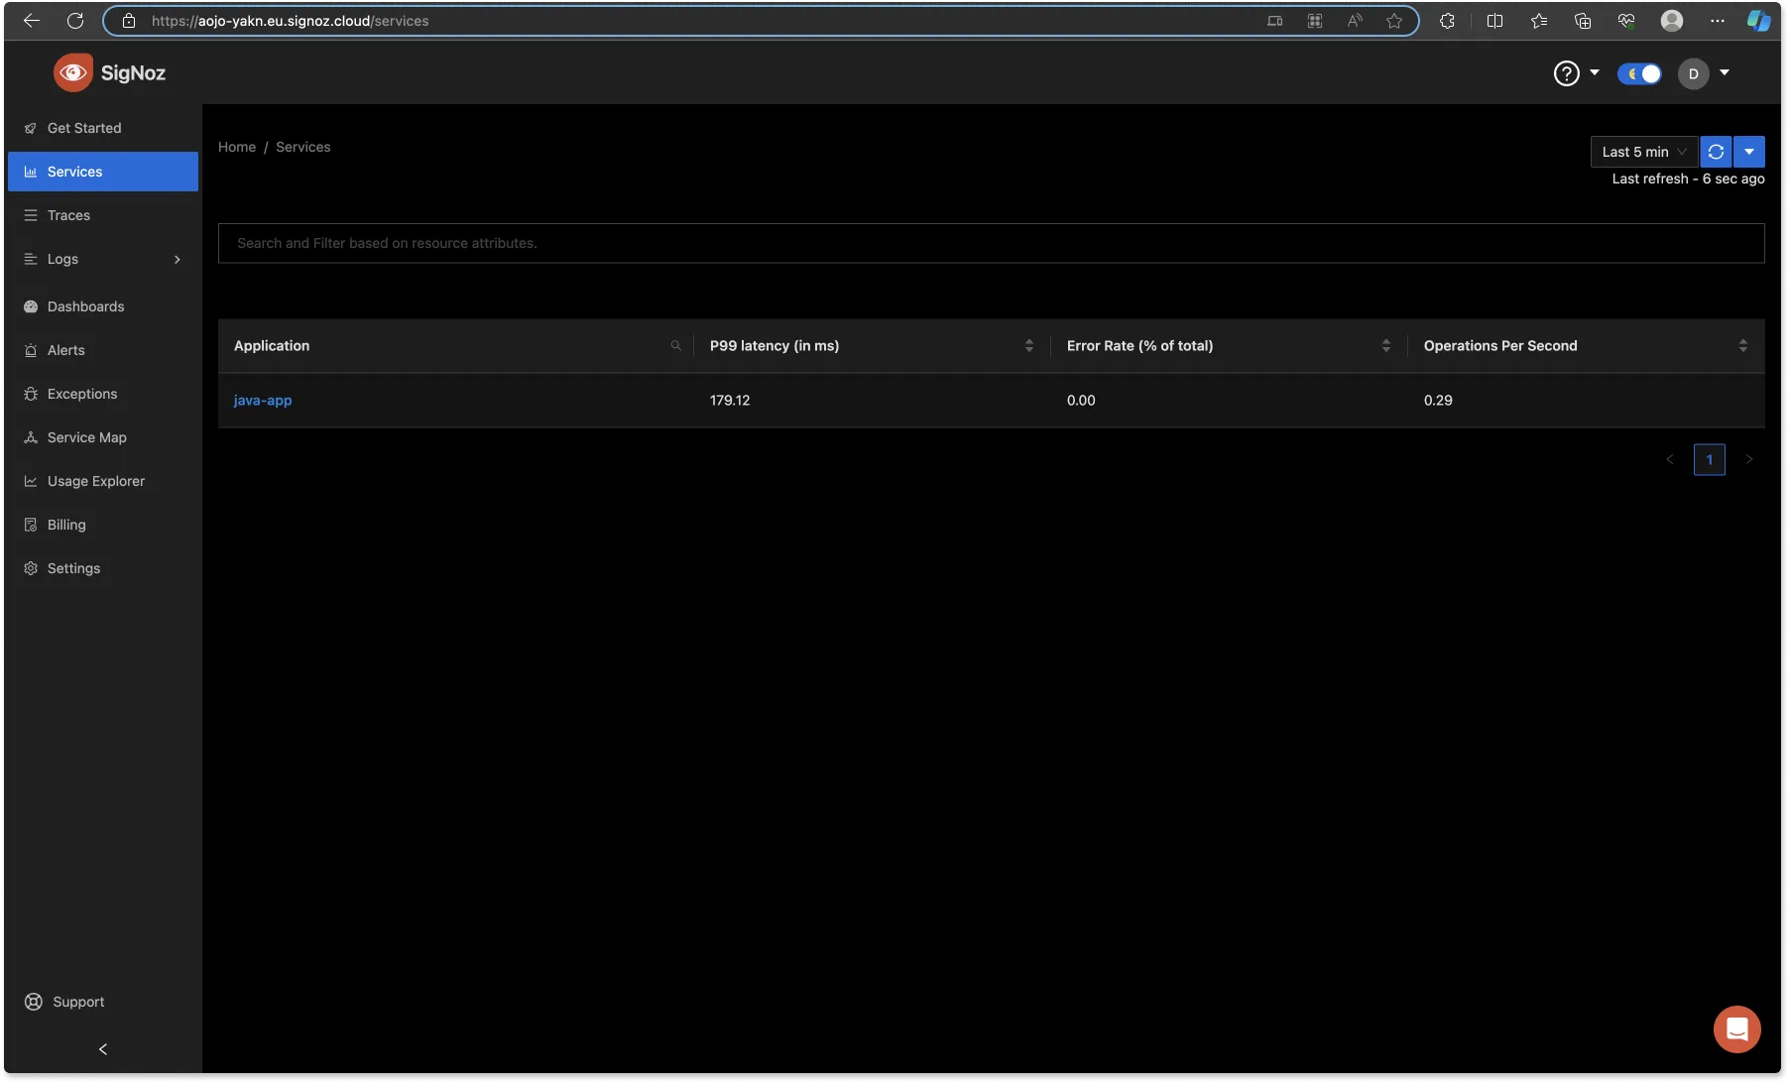The image size is (1789, 1083).
Task: Click operations per second value 0.29
Action: coord(1438,401)
